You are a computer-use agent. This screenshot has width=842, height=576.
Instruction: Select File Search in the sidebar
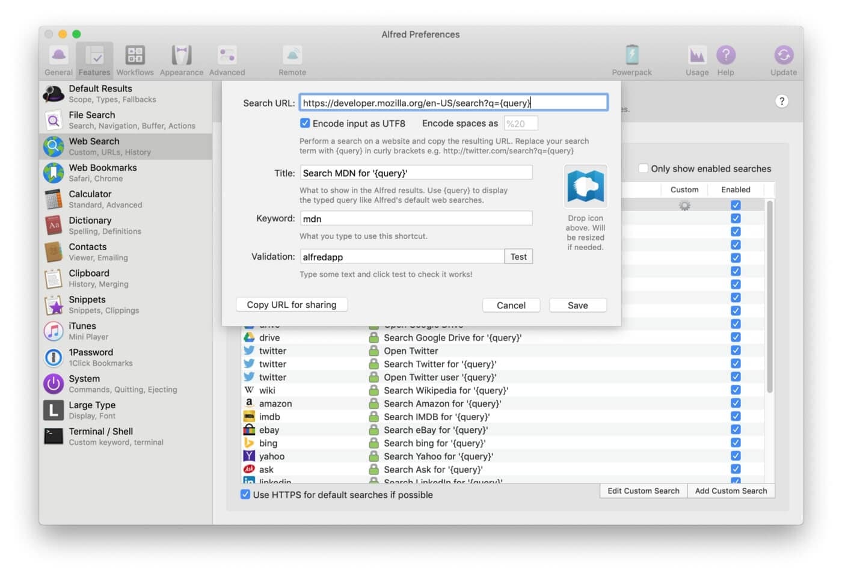pos(126,120)
